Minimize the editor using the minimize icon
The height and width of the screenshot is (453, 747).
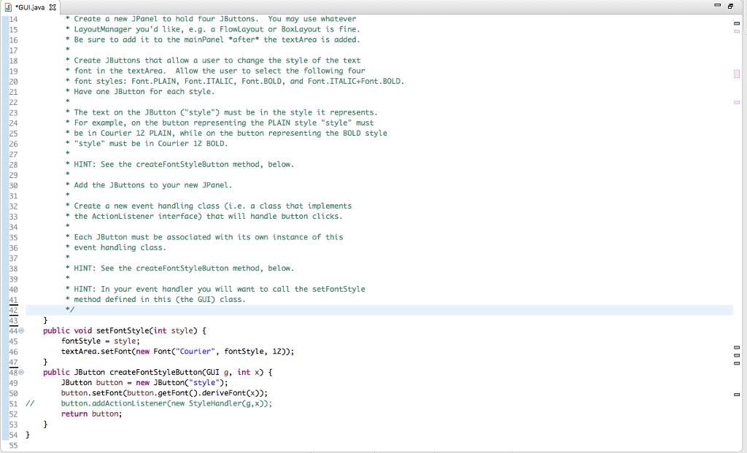(x=719, y=6)
